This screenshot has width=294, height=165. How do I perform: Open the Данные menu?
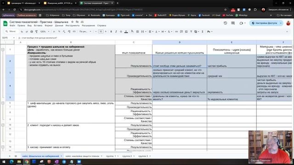(x=59, y=26)
